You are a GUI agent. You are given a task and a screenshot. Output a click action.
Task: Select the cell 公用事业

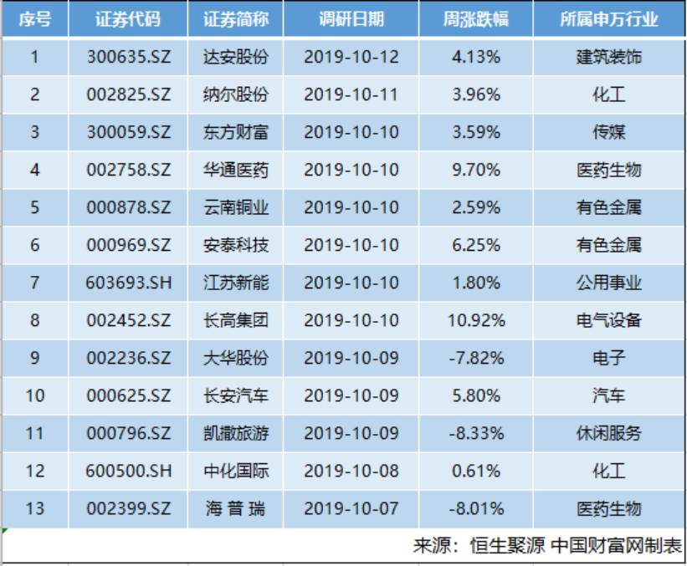tap(609, 283)
